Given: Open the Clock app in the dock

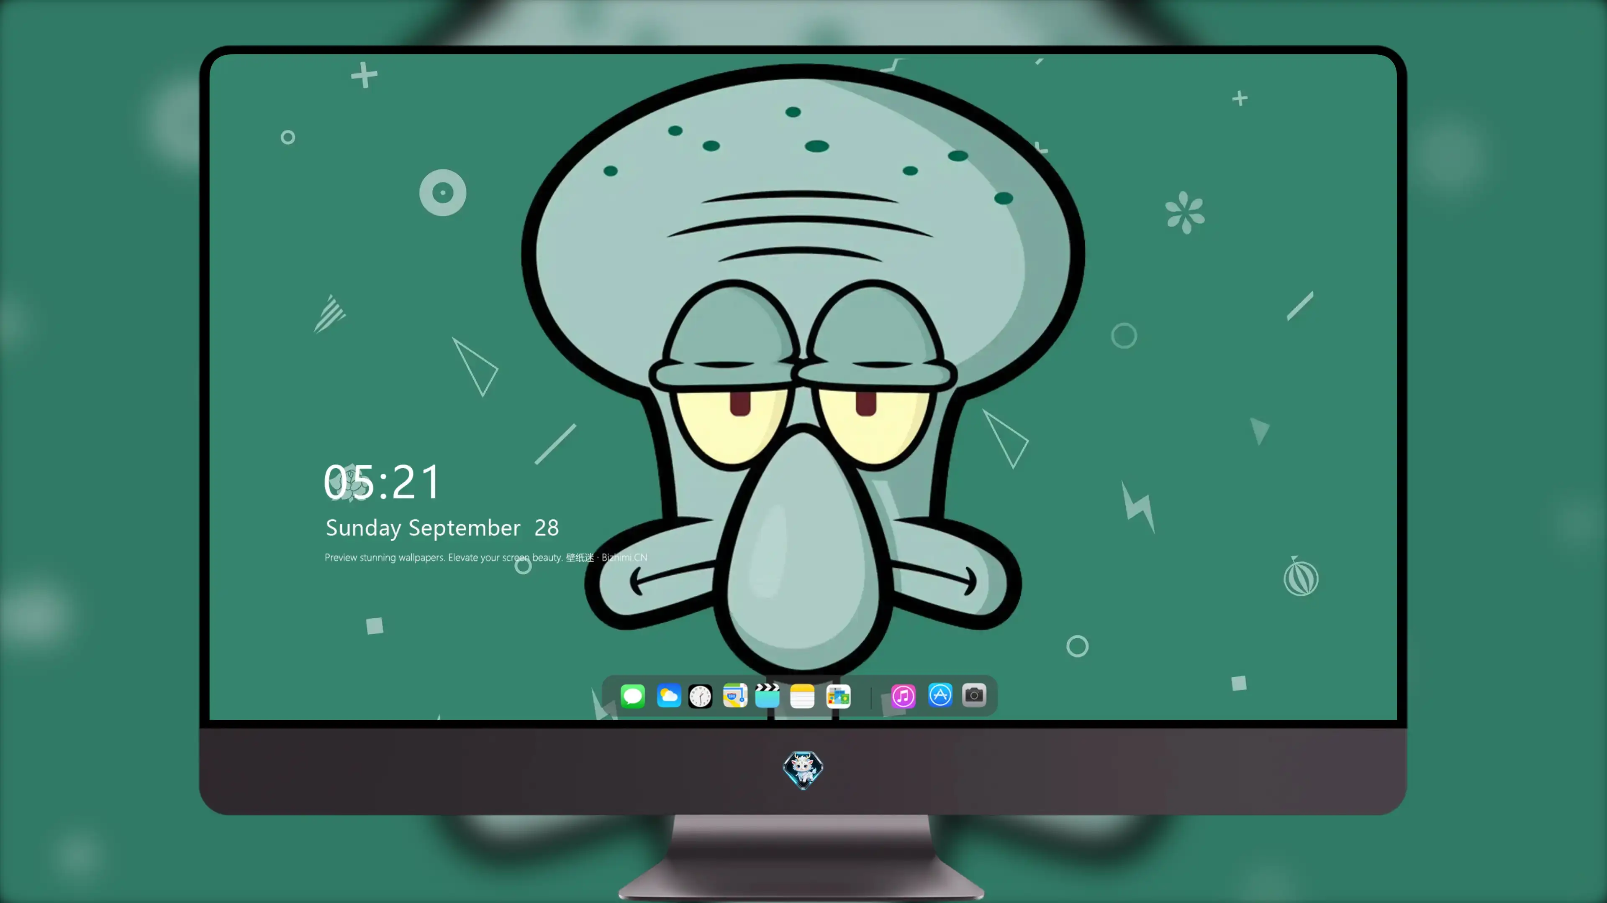Looking at the screenshot, I should [700, 696].
